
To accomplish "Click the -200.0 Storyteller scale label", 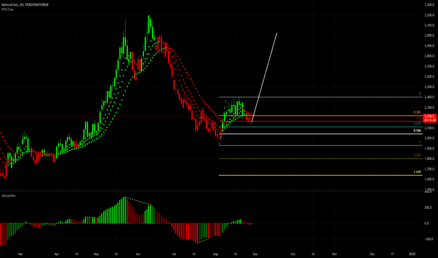I will 429,239.
